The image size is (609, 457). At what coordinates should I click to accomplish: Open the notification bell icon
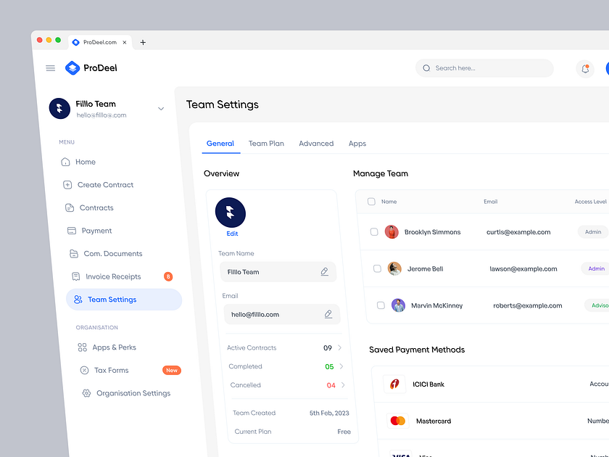point(585,68)
